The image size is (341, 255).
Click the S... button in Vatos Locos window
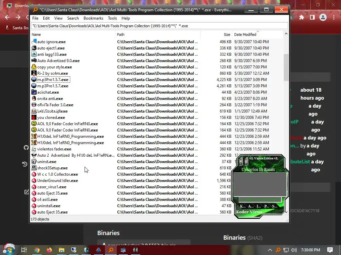click(x=275, y=206)
